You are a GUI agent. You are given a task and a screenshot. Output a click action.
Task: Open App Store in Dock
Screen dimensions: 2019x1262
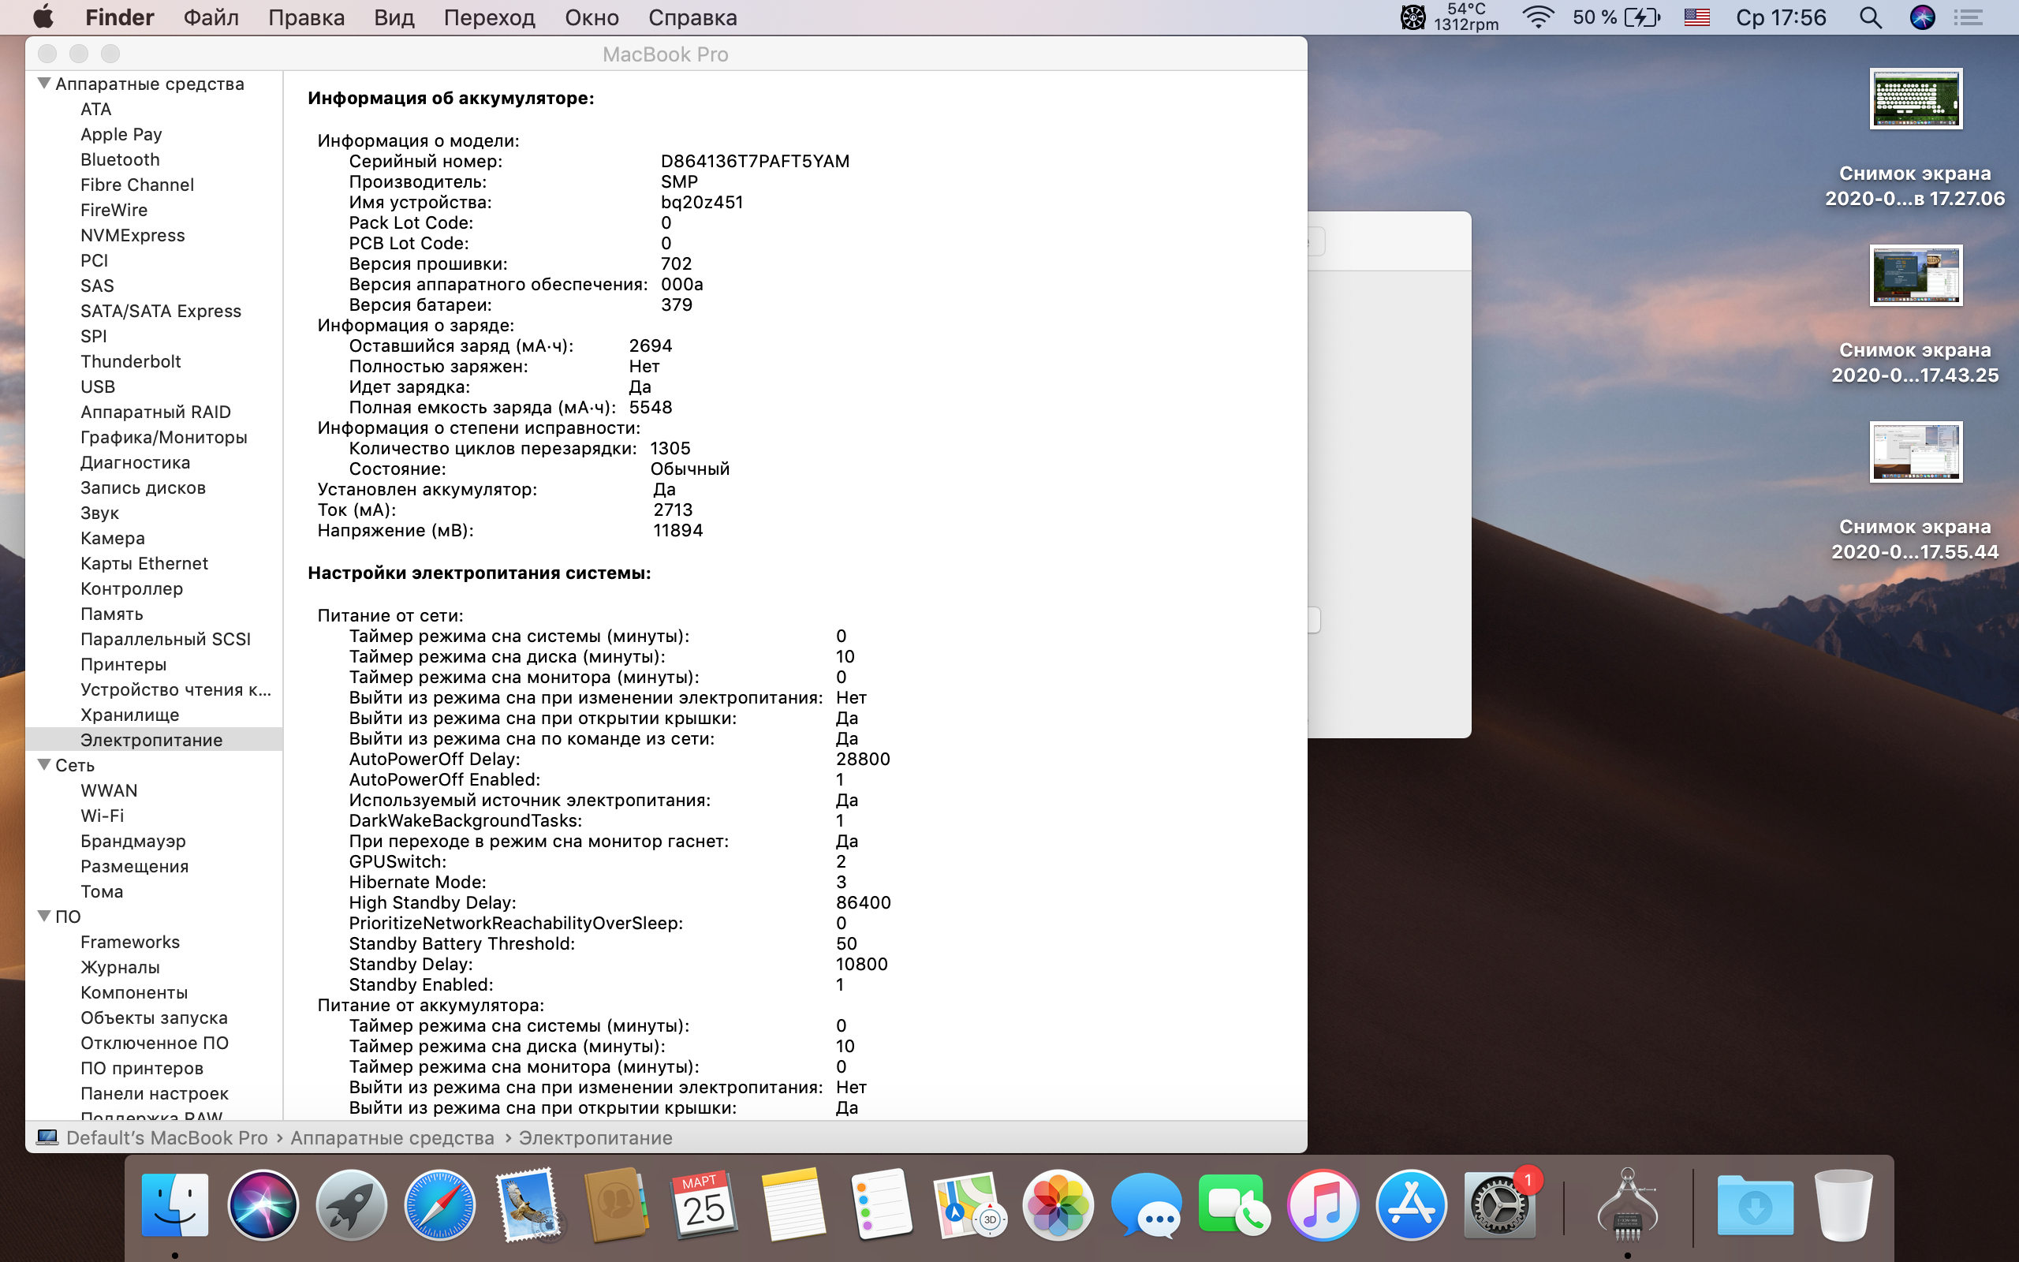pos(1412,1205)
